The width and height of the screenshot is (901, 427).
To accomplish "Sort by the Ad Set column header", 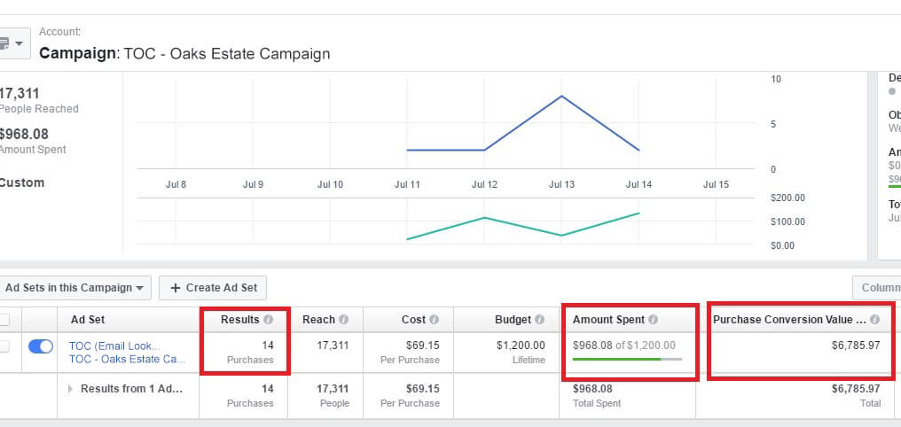I will pyautogui.click(x=88, y=320).
